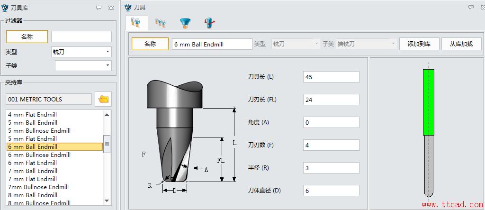This screenshot has width=485, height=210.
Task: Click the filter name input field
Action: pos(81,37)
